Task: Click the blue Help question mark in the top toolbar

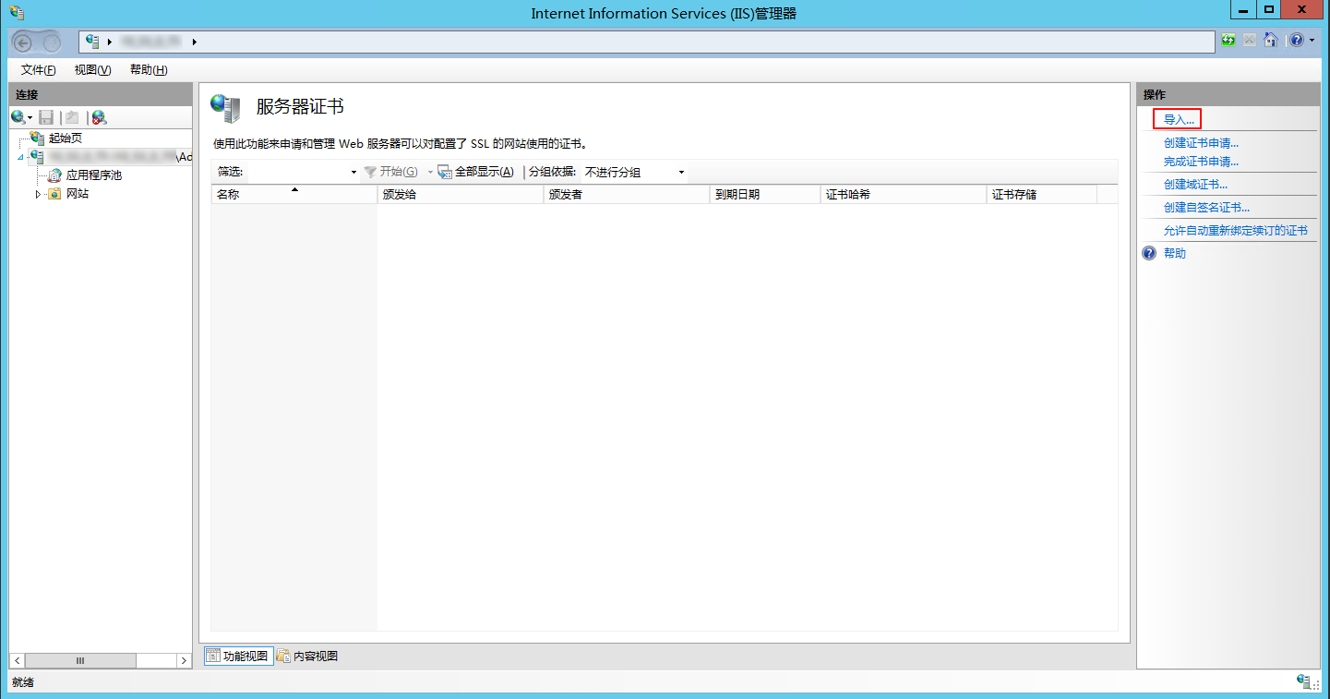Action: coord(1297,40)
